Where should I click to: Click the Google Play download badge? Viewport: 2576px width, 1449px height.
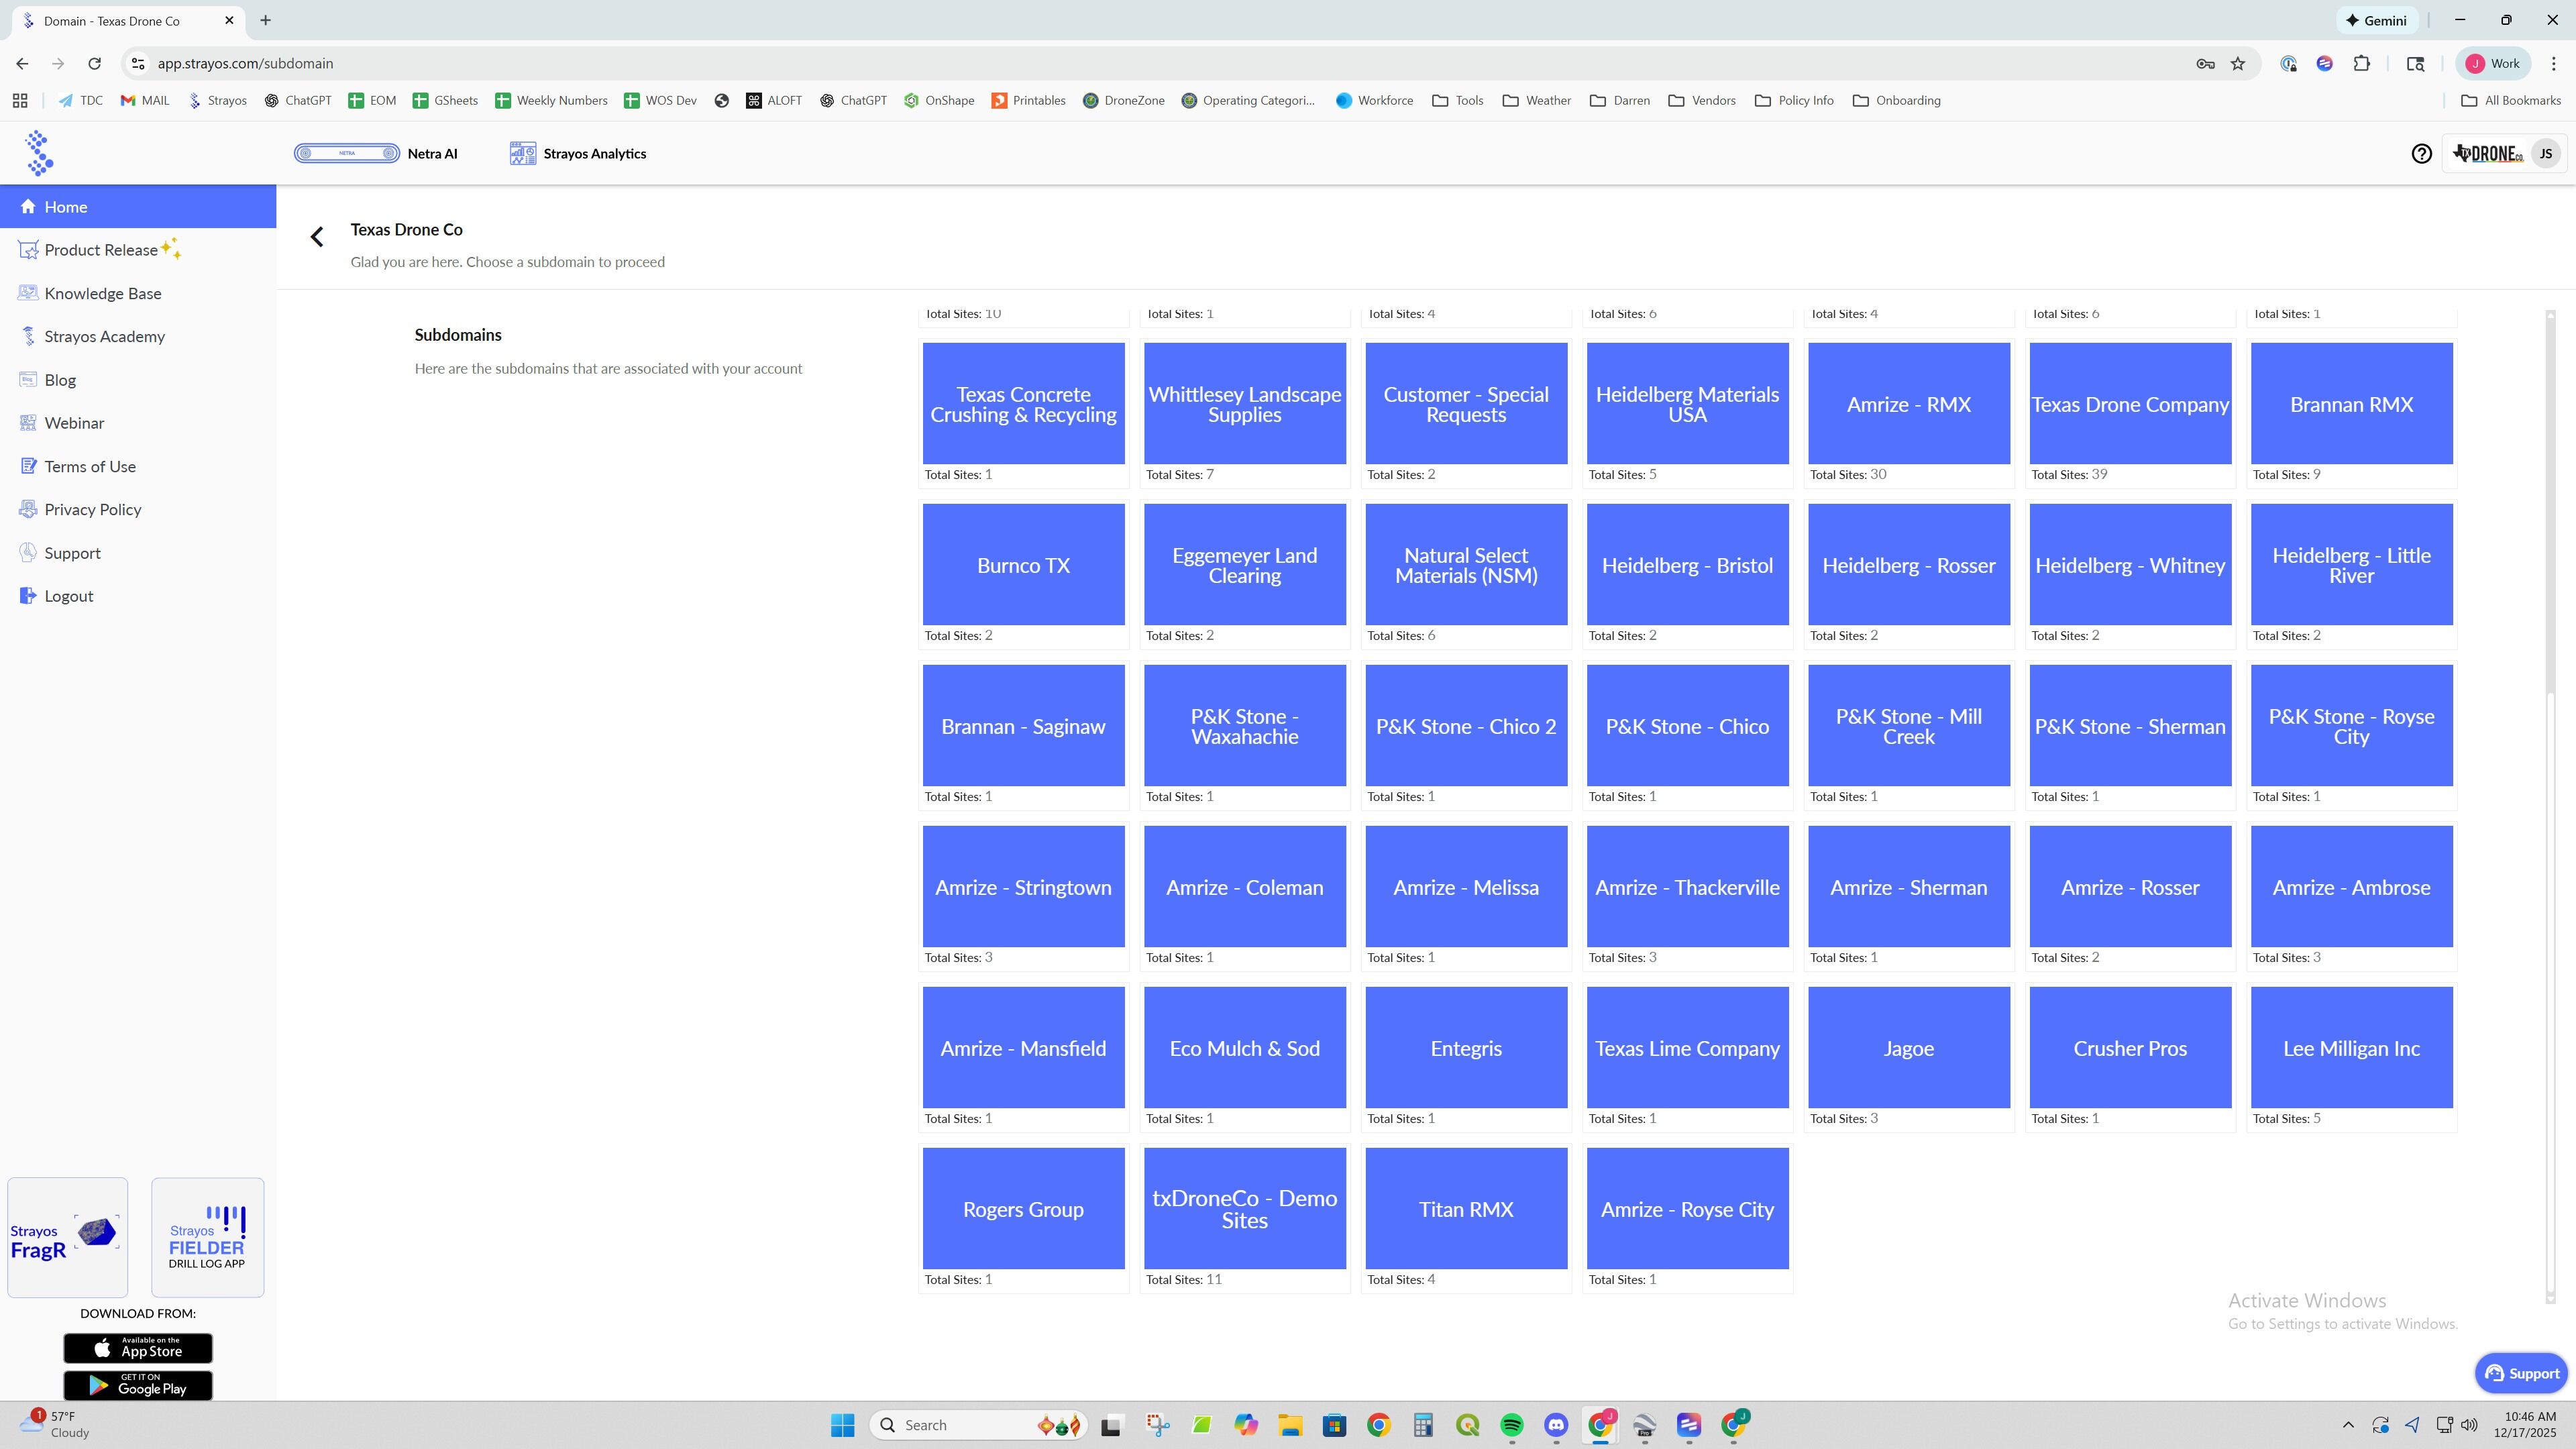click(x=138, y=1384)
